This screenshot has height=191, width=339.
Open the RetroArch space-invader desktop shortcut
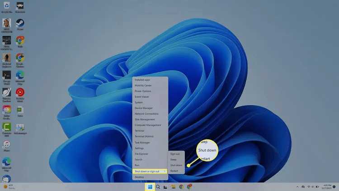20,6
